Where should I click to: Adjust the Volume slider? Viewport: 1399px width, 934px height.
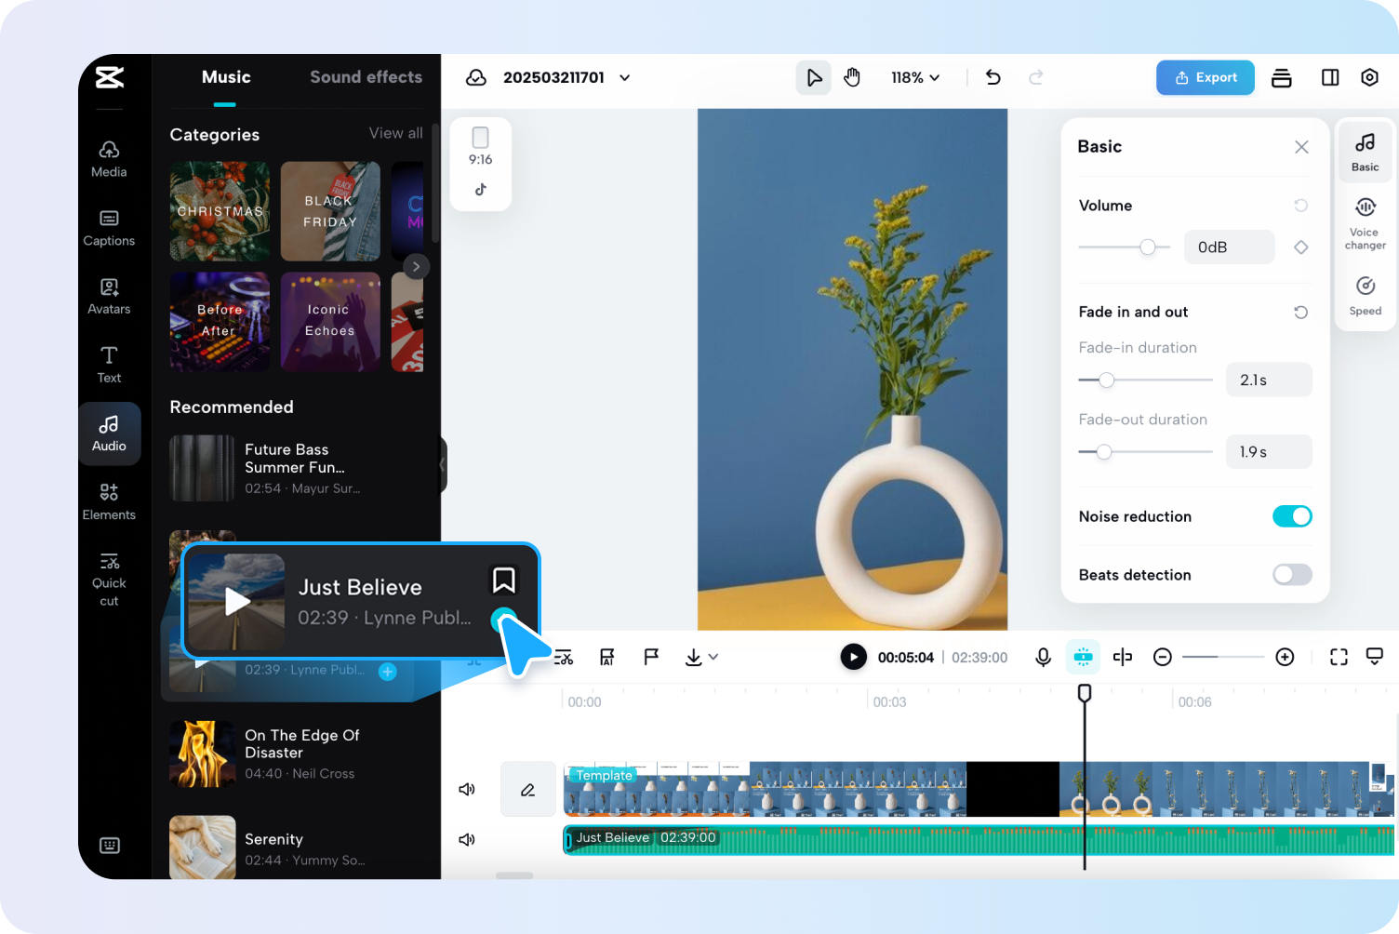point(1124,247)
